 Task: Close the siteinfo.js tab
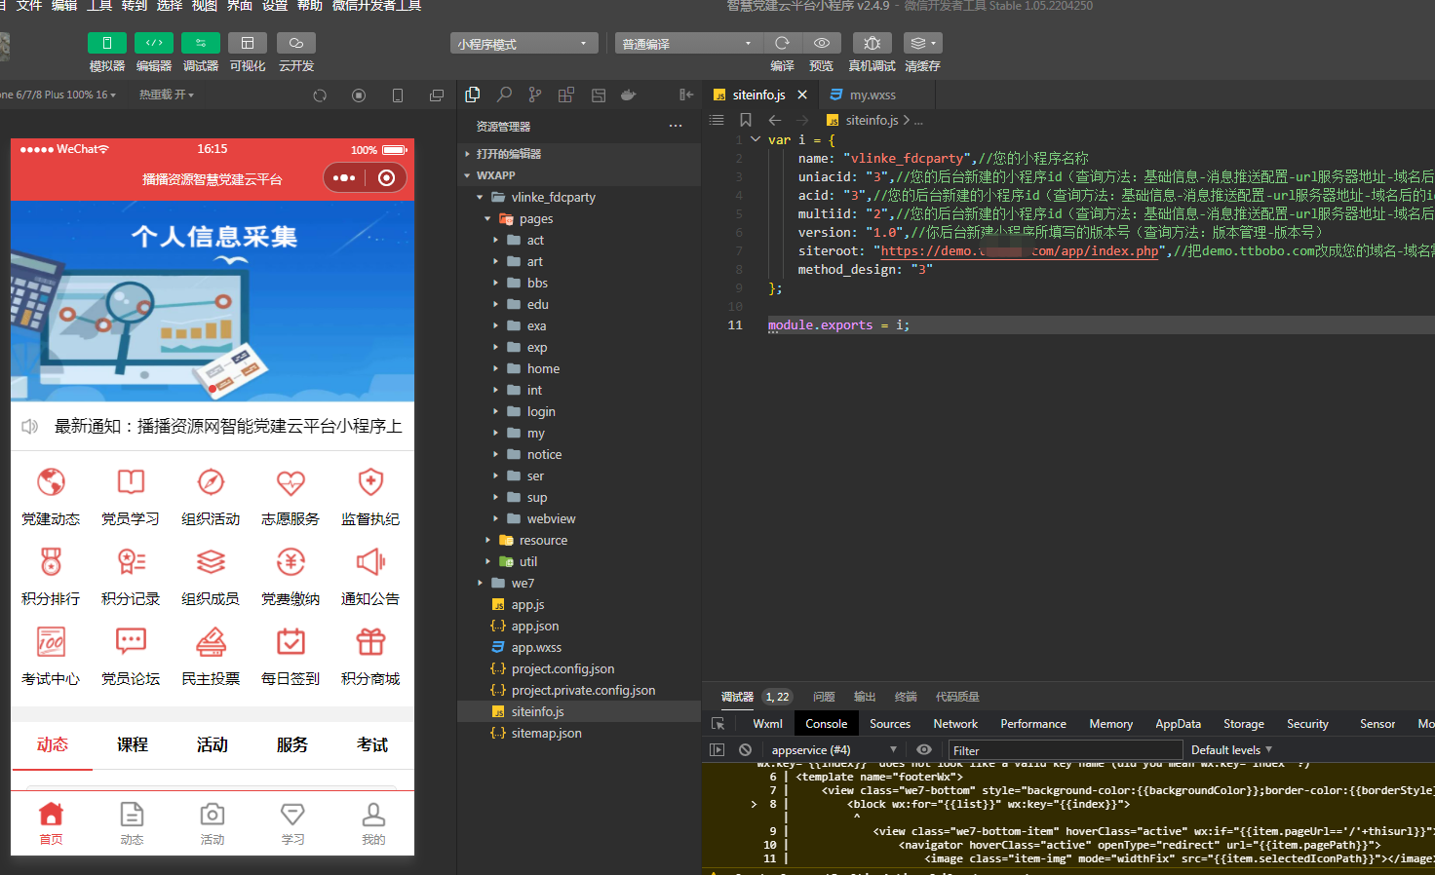(802, 95)
